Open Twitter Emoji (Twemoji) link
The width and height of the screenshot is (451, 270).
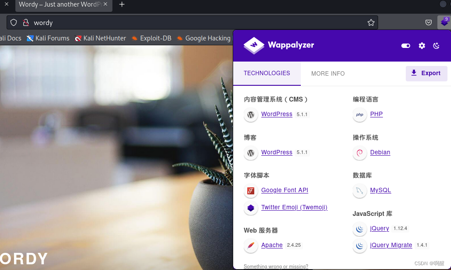coord(294,207)
